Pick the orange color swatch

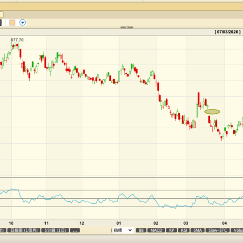point(12,22)
